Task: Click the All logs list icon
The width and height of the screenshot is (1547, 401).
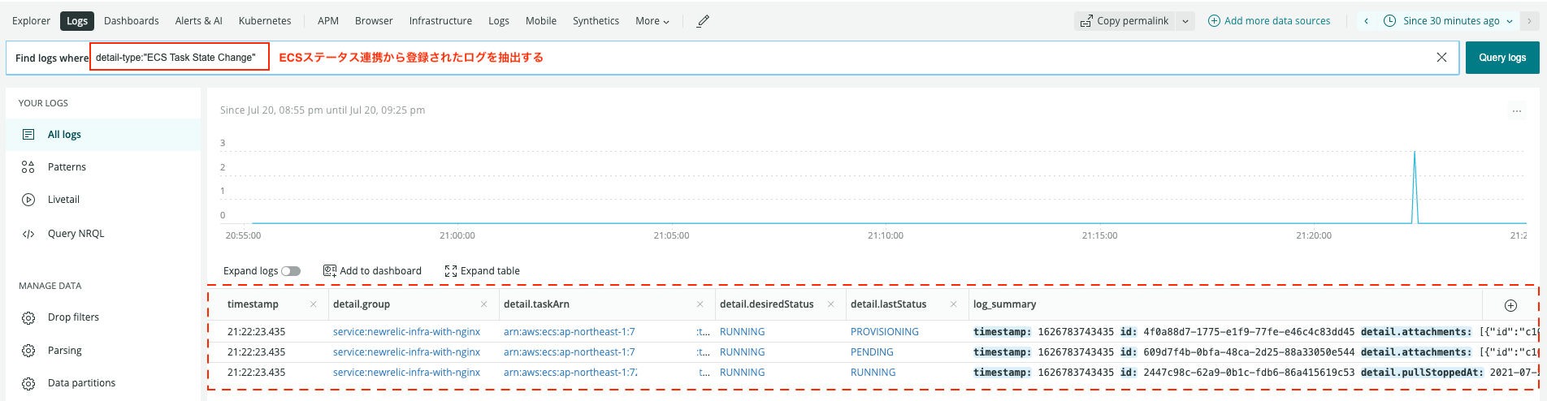Action: 28,135
